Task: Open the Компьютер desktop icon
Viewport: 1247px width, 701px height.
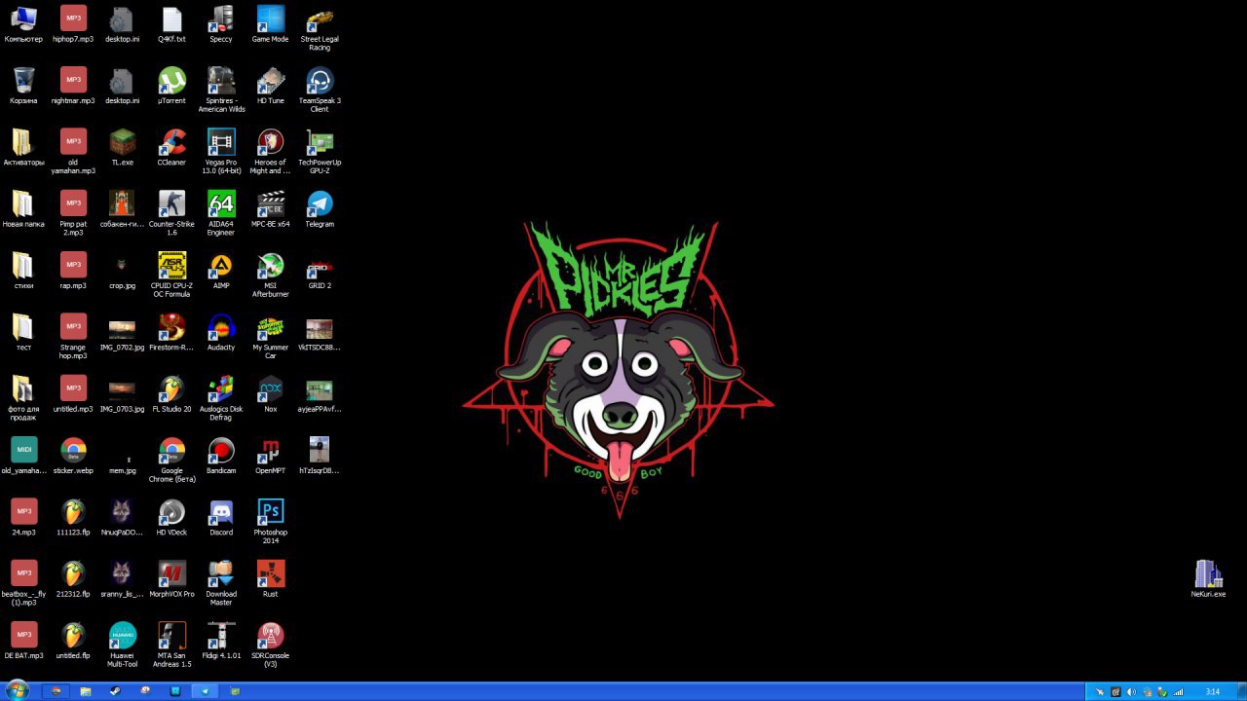Action: 23,24
